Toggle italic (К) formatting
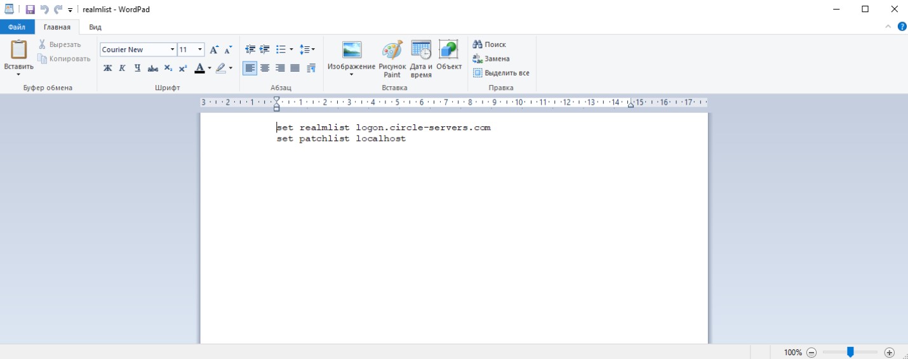 (x=122, y=69)
